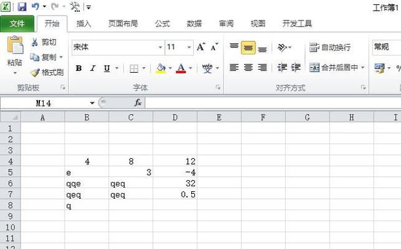Click into the formula bar

tap(273, 103)
